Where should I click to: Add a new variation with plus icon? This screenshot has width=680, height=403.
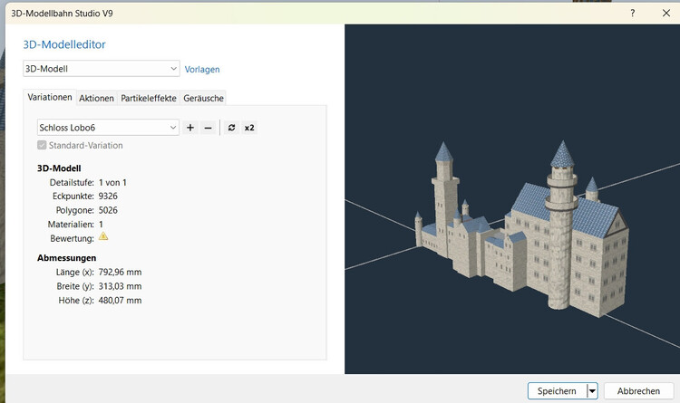[x=190, y=128]
